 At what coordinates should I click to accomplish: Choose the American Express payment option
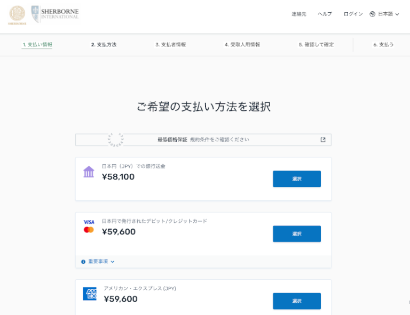(296, 301)
